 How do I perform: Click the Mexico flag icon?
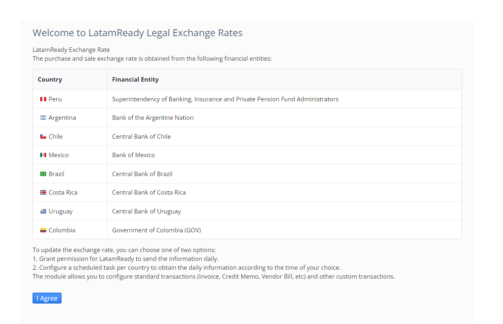pos(43,155)
